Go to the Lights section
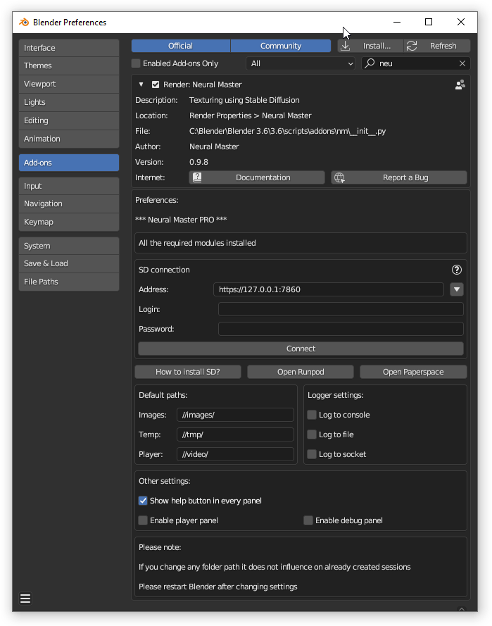The width and height of the screenshot is (492, 626). (x=69, y=102)
